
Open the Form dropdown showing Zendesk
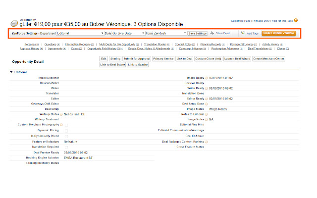click(170, 33)
